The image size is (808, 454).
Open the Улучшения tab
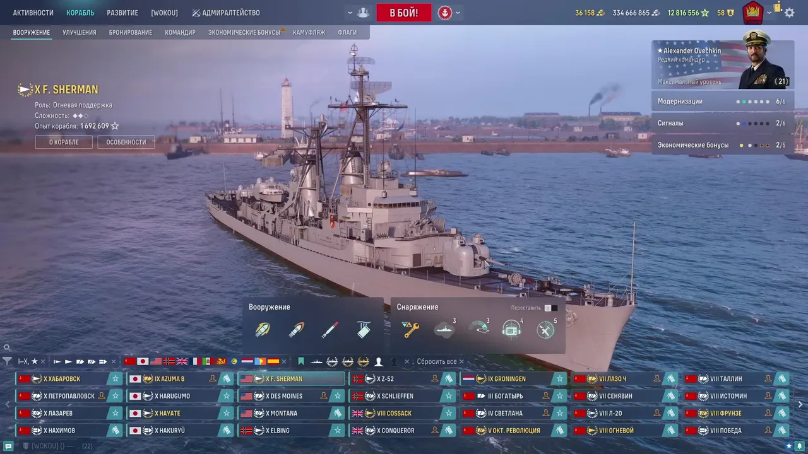(80, 32)
